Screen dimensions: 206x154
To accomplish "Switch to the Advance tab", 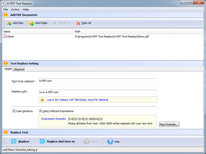I will tap(19, 69).
